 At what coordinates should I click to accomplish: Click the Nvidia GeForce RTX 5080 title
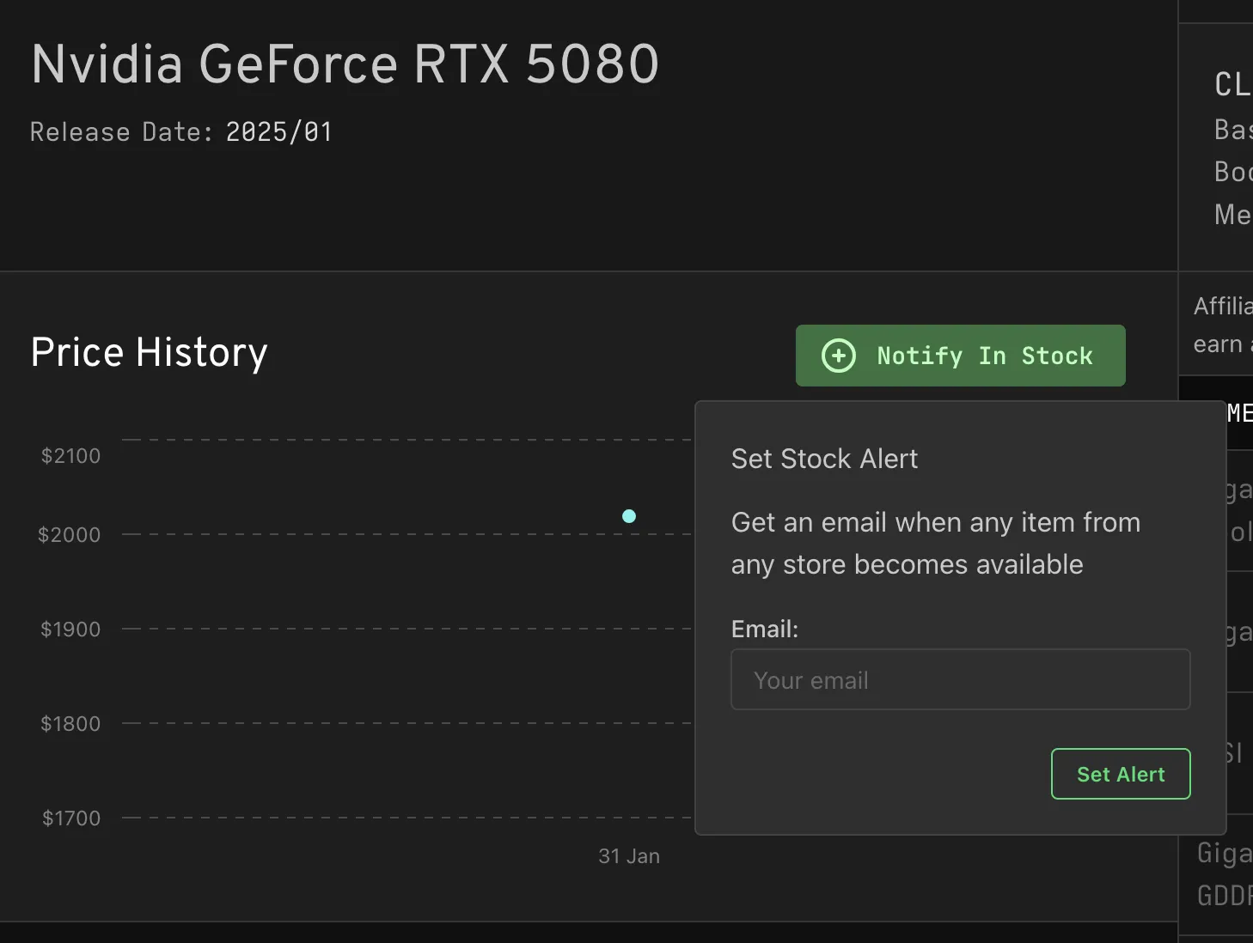345,64
